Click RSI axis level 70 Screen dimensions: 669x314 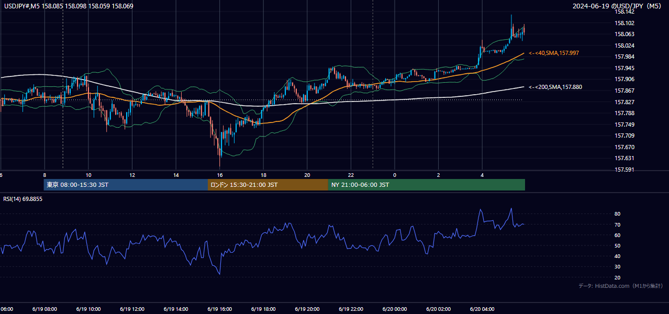(618, 225)
